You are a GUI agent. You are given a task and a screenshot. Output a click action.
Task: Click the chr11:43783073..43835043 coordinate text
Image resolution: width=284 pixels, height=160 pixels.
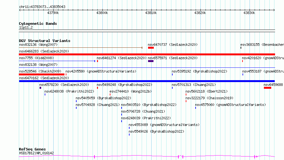(42, 7)
